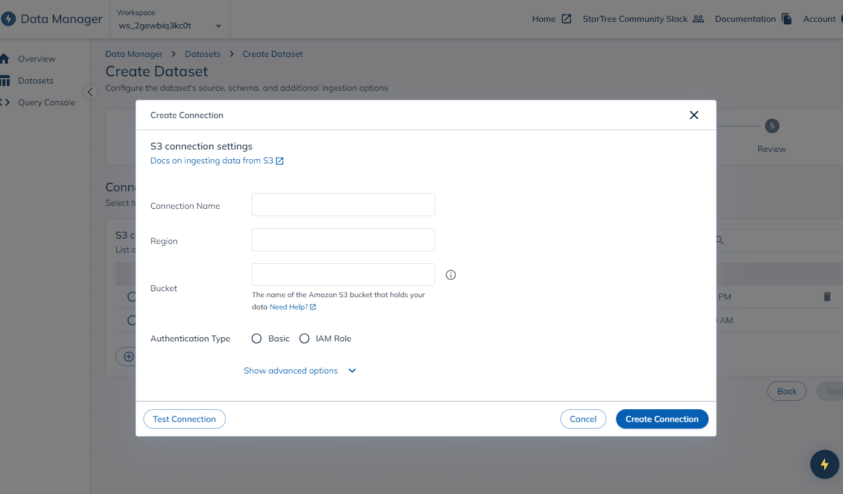Open Overview using the home icon
Viewport: 843px width, 494px height.
point(4,58)
